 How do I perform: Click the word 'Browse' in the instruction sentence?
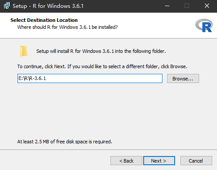coord(178,66)
